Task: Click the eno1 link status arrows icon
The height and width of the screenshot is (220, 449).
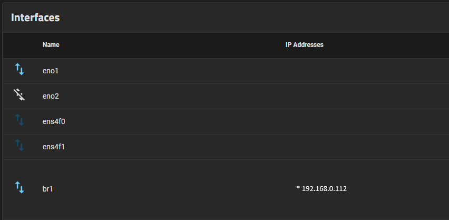Action: (19, 70)
